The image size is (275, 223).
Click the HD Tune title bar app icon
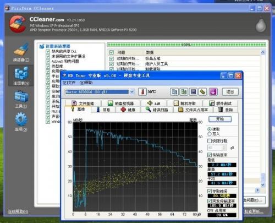[64, 75]
